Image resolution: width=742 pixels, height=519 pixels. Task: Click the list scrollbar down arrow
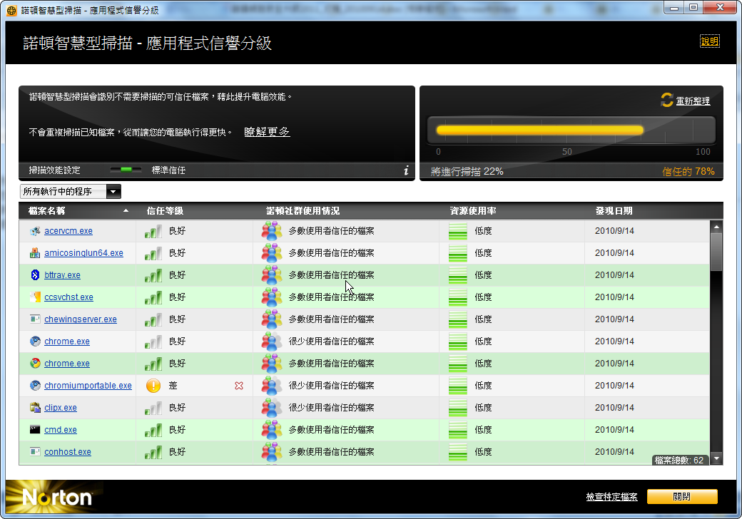[x=716, y=458]
